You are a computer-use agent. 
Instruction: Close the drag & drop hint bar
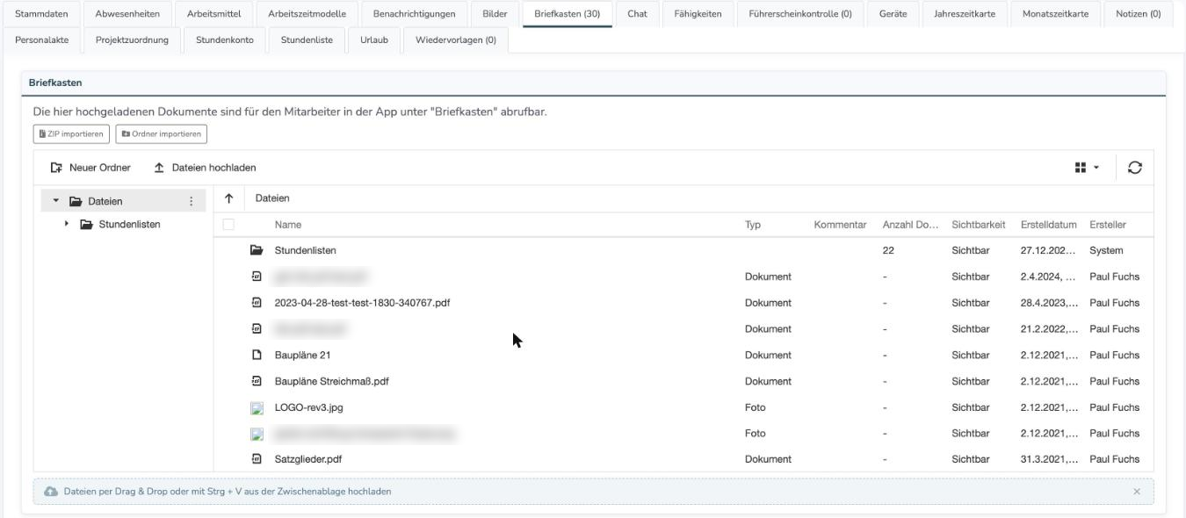coord(1137,492)
